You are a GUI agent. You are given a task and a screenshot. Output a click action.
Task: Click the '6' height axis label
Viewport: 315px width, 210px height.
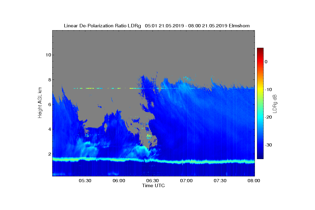coord(49,104)
